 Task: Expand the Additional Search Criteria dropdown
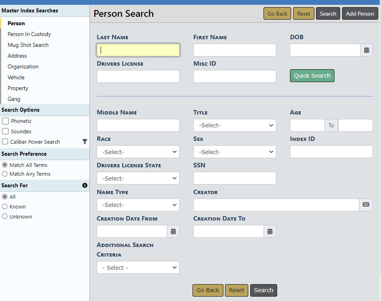pyautogui.click(x=138, y=267)
